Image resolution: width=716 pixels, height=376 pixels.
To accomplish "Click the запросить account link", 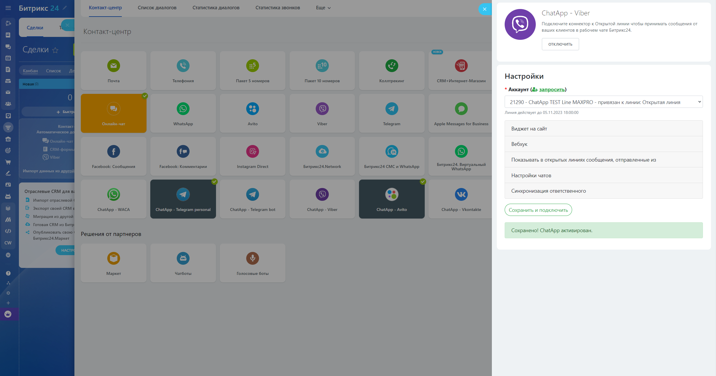I will tap(551, 89).
